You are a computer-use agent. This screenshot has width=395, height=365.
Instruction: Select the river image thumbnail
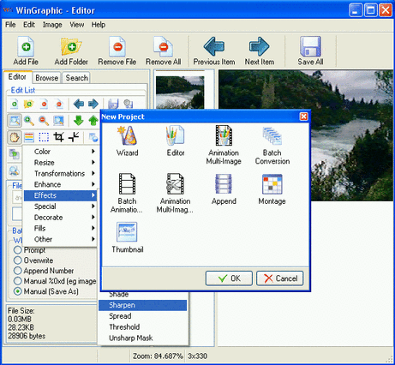coord(180,93)
